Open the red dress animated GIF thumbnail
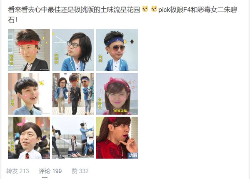Screen dimensions: 250x179 coord(117,138)
